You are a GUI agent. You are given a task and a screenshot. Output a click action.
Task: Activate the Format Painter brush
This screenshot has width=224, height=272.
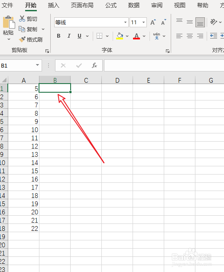[30, 39]
